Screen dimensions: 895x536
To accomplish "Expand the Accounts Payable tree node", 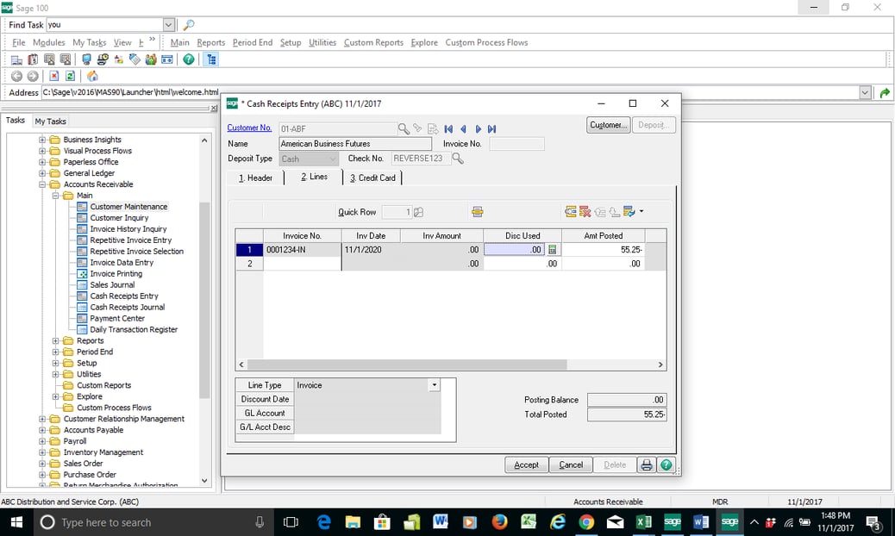I will point(41,430).
